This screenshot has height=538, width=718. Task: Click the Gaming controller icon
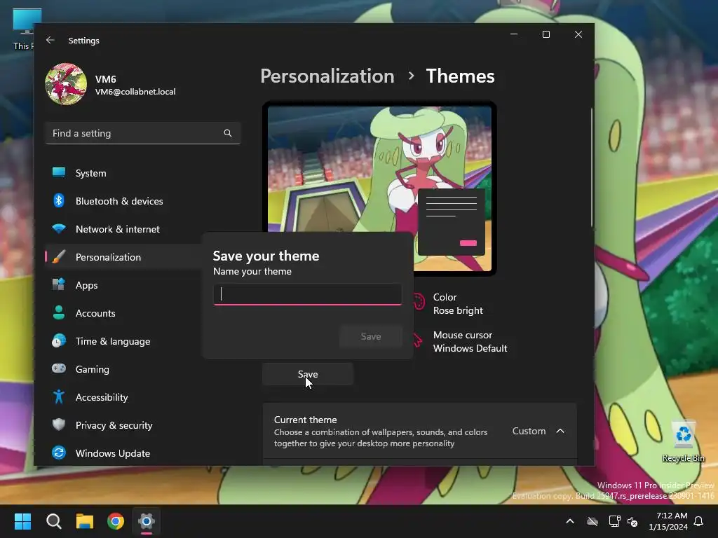(59, 368)
